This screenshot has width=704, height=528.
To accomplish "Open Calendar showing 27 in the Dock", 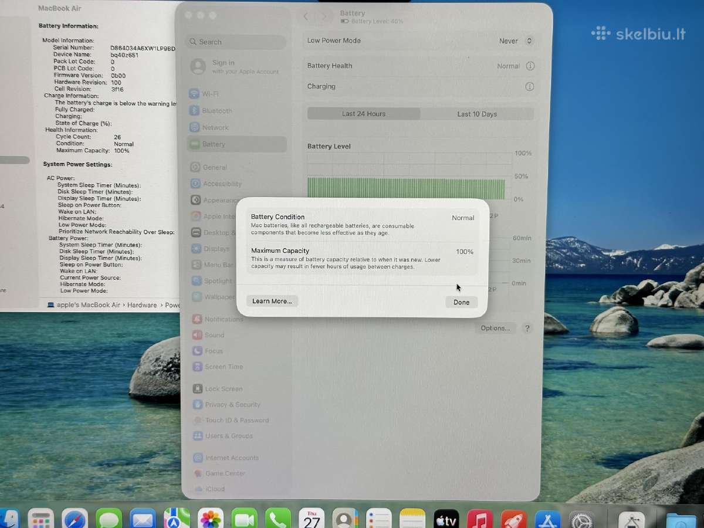I will point(312,519).
